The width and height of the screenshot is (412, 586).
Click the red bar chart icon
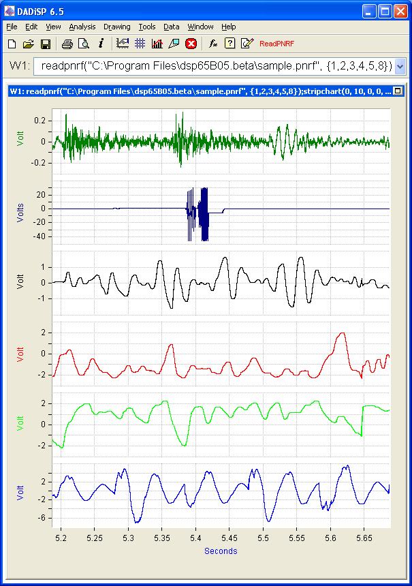click(x=157, y=44)
